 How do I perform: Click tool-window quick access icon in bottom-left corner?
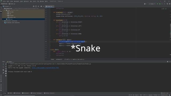[1, 95]
